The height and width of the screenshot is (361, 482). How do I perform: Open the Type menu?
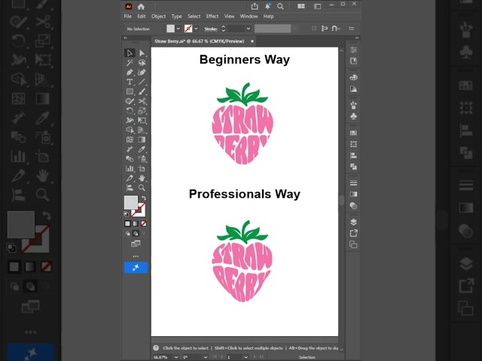[x=176, y=17]
